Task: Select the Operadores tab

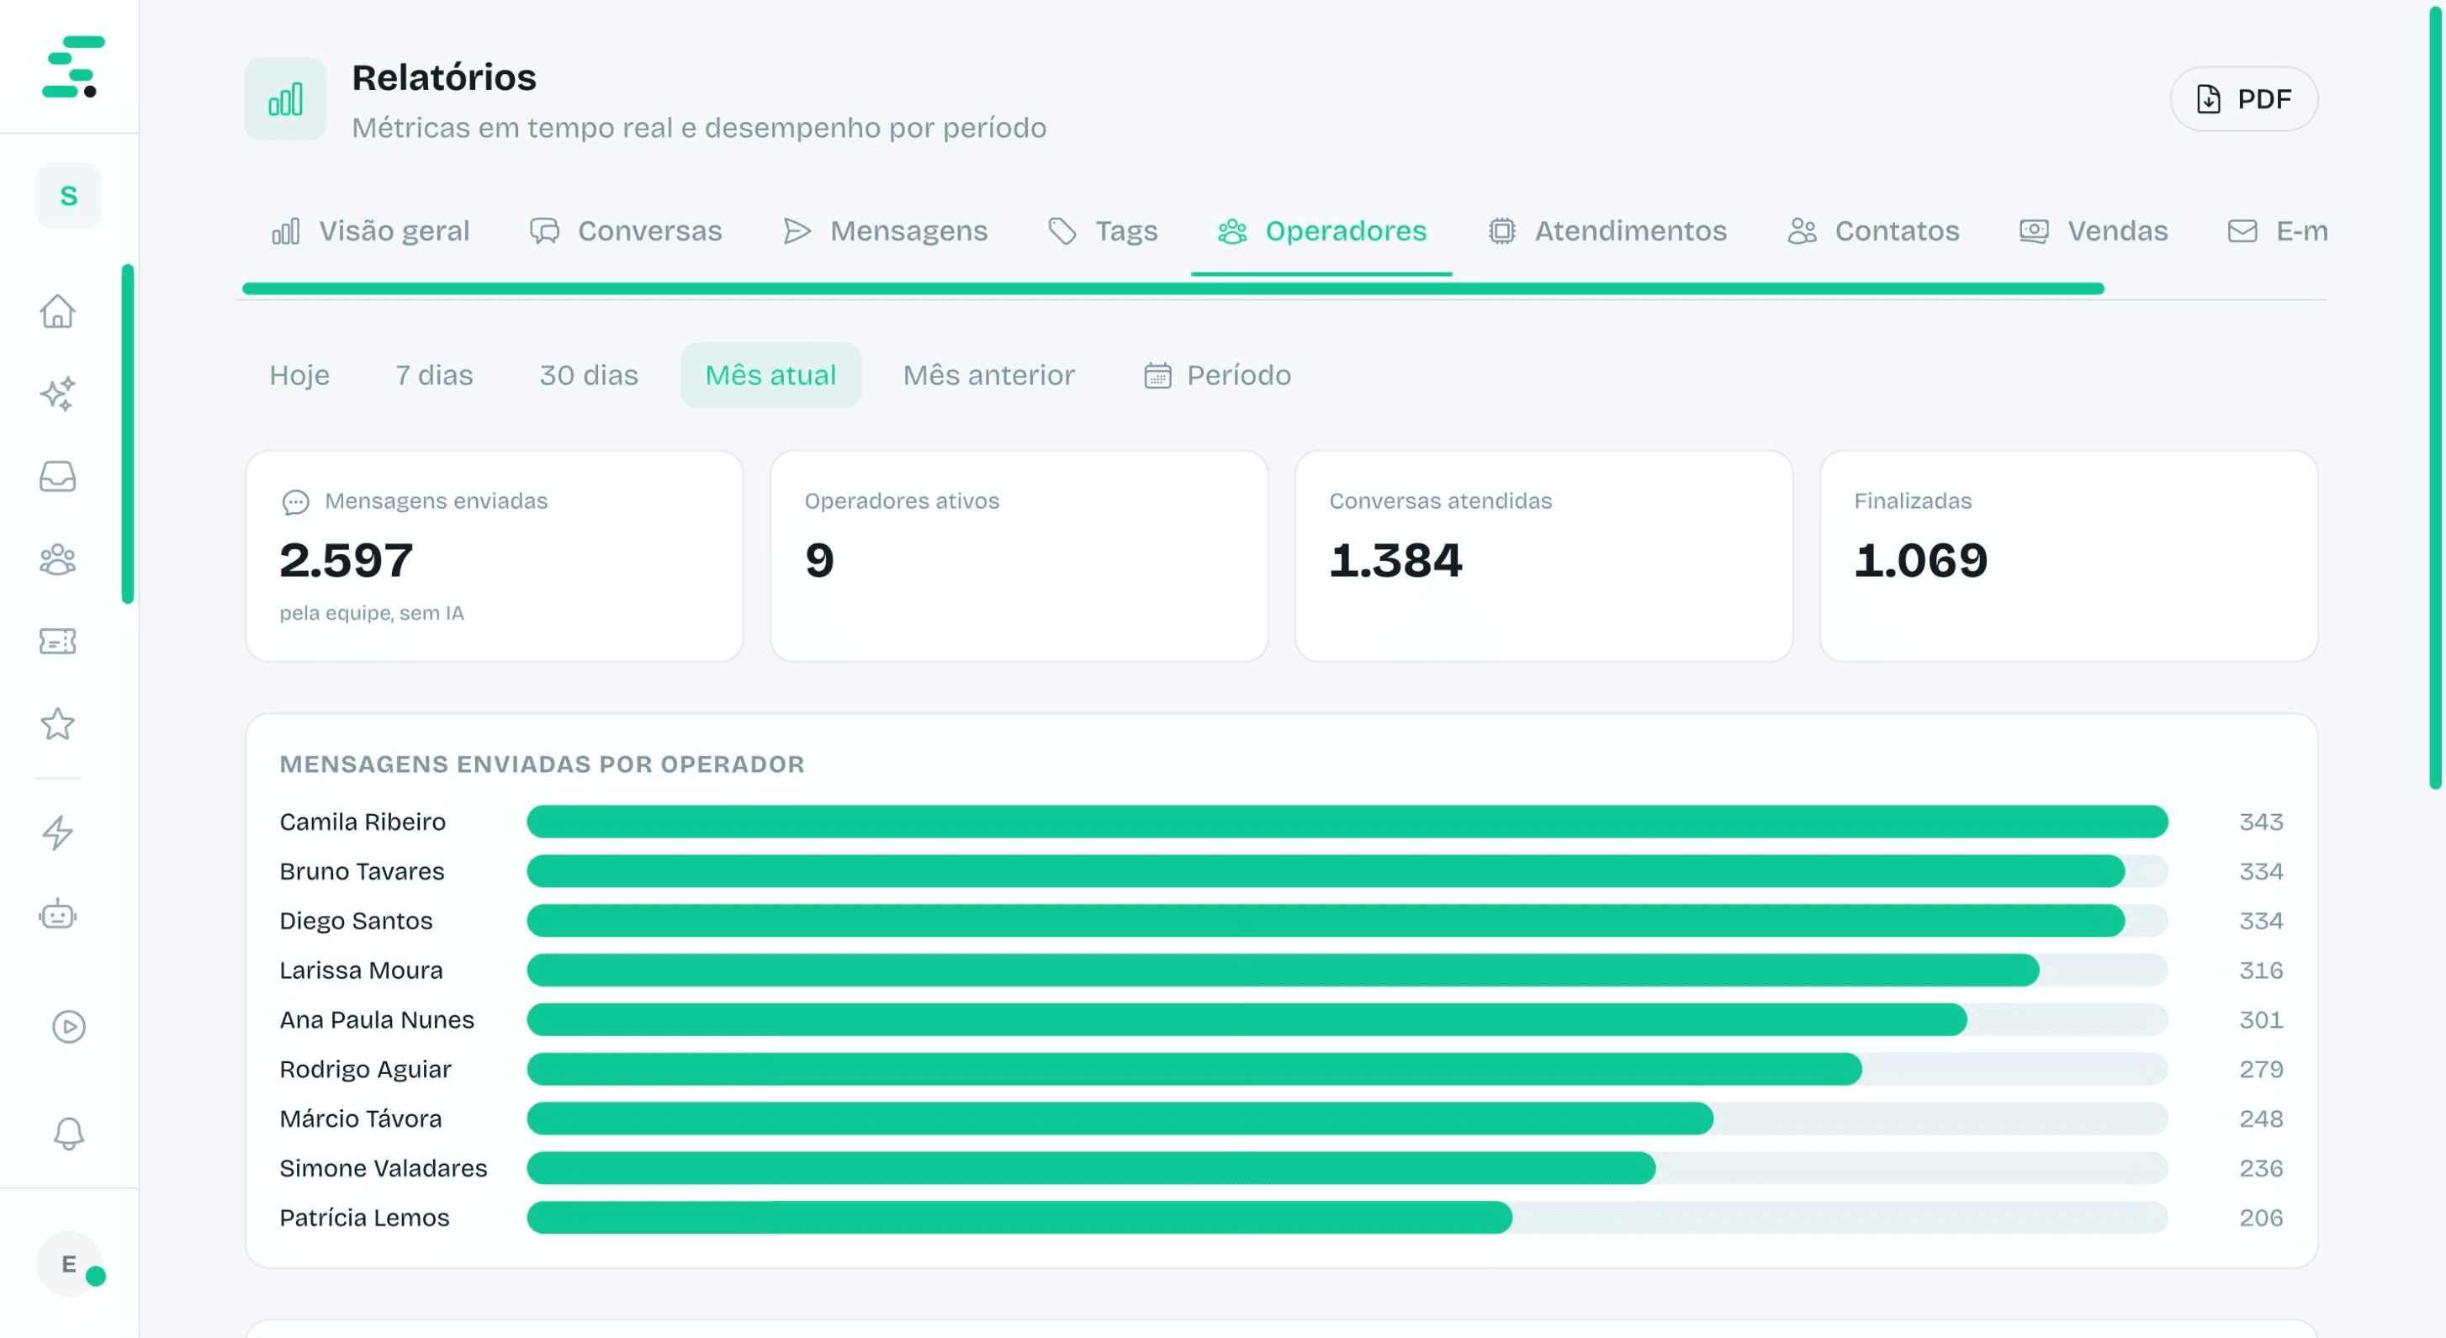Action: 1321,230
